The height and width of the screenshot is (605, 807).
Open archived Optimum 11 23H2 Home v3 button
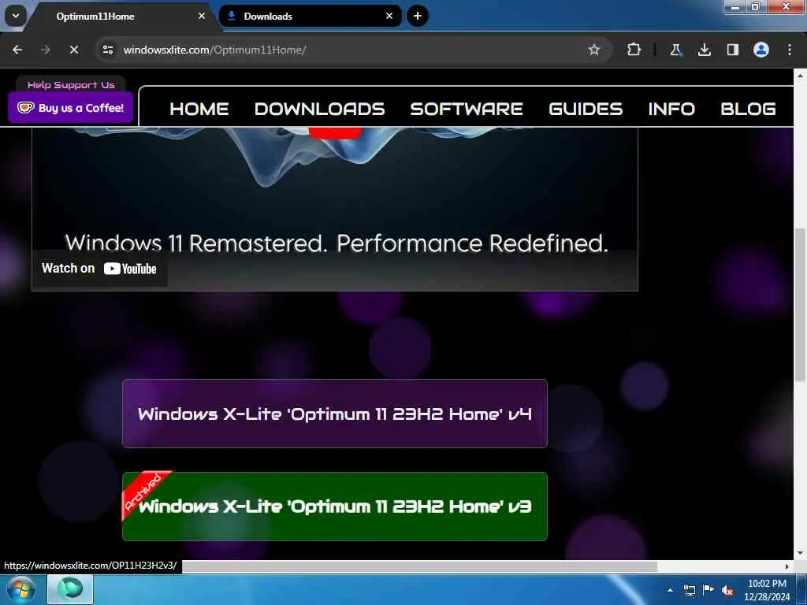[x=334, y=507]
